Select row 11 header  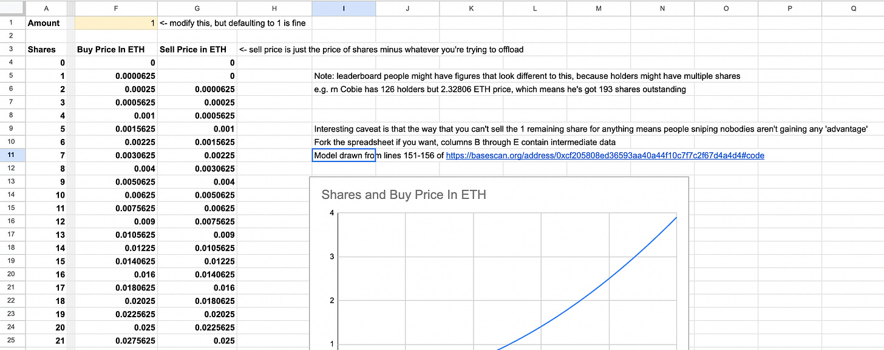pyautogui.click(x=12, y=155)
